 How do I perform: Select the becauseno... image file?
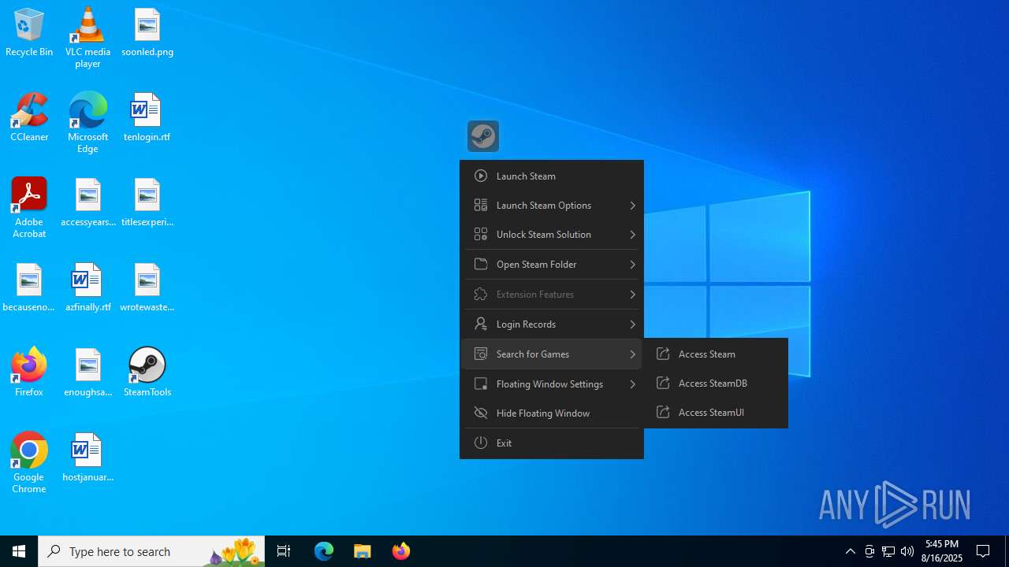coord(29,287)
